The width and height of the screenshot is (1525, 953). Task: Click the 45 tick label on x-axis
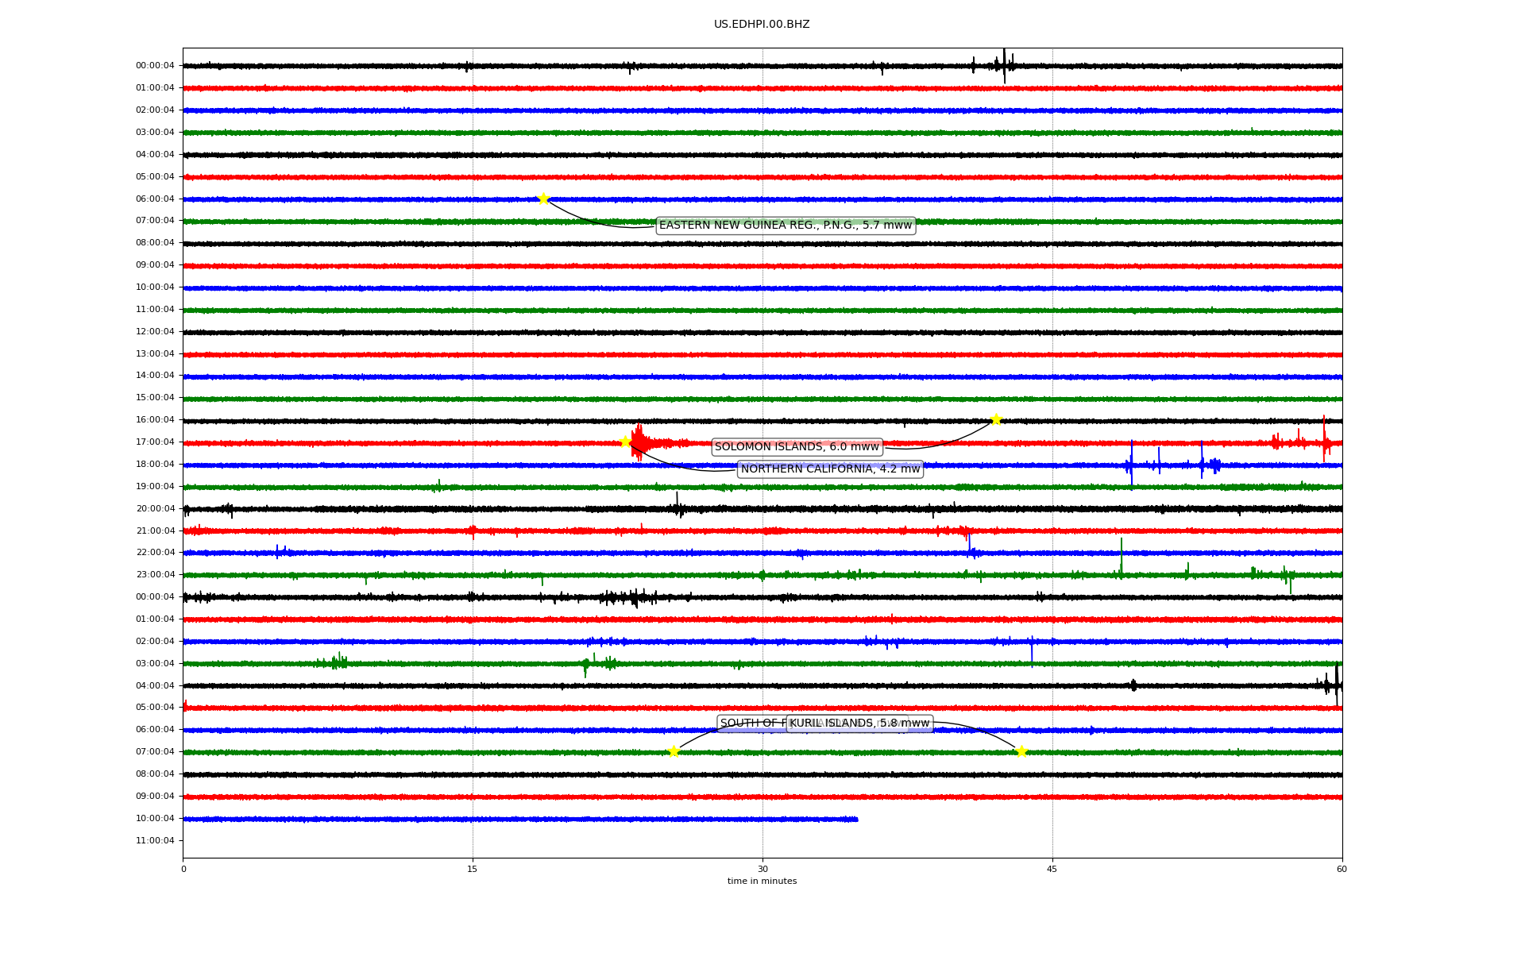[x=1052, y=869]
